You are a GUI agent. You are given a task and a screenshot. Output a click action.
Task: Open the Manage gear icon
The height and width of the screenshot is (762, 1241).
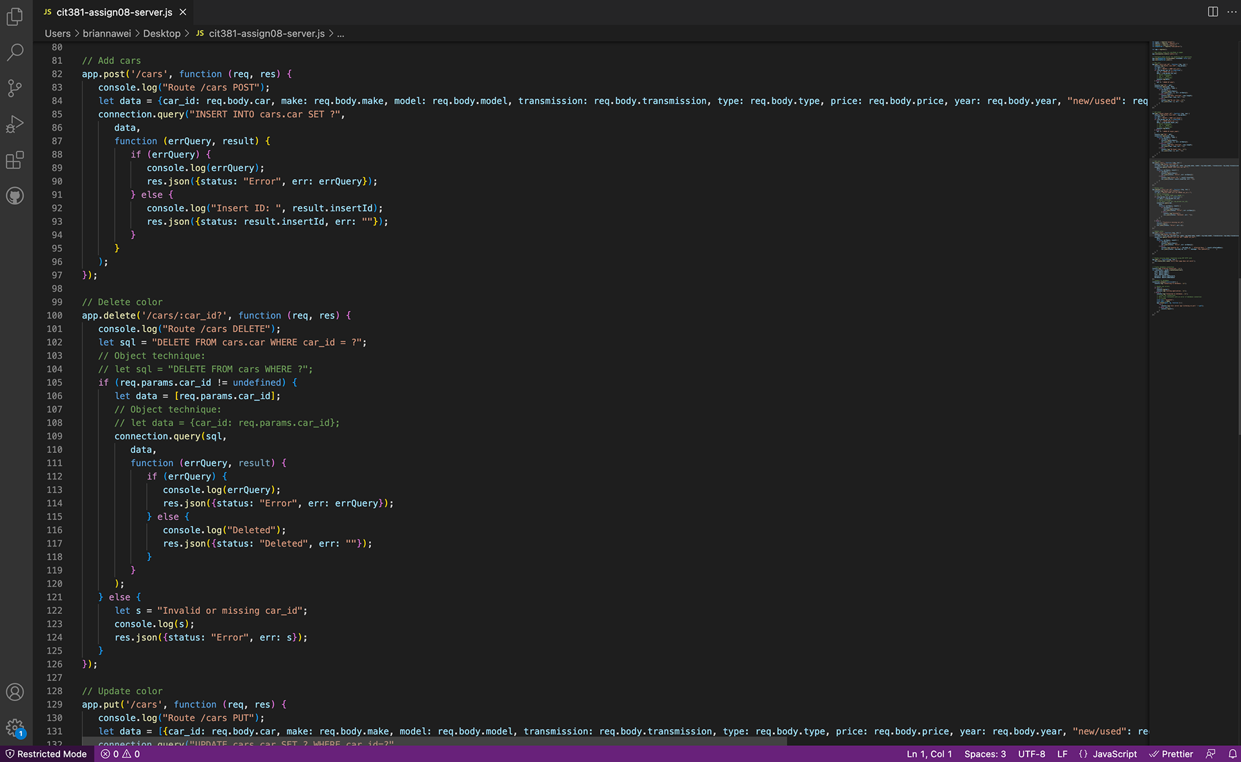click(15, 728)
